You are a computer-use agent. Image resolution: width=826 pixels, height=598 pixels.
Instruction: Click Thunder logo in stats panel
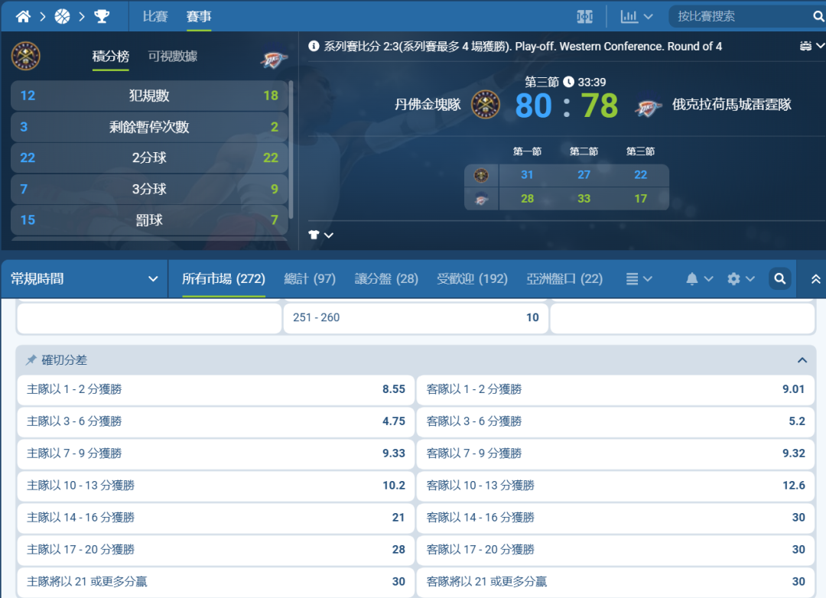click(x=274, y=60)
